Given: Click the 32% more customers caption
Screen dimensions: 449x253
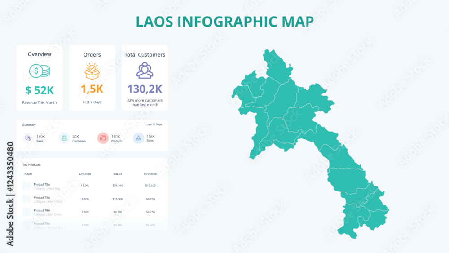Looking at the screenshot, I should [x=145, y=102].
